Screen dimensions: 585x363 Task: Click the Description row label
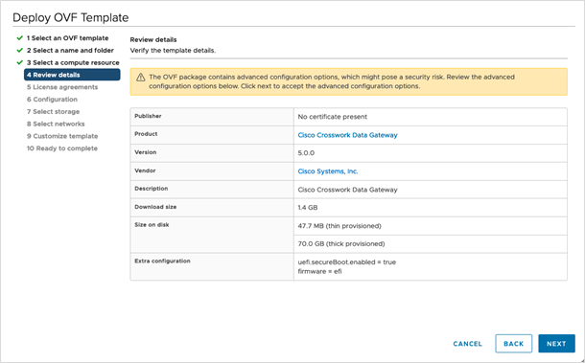pyautogui.click(x=152, y=189)
